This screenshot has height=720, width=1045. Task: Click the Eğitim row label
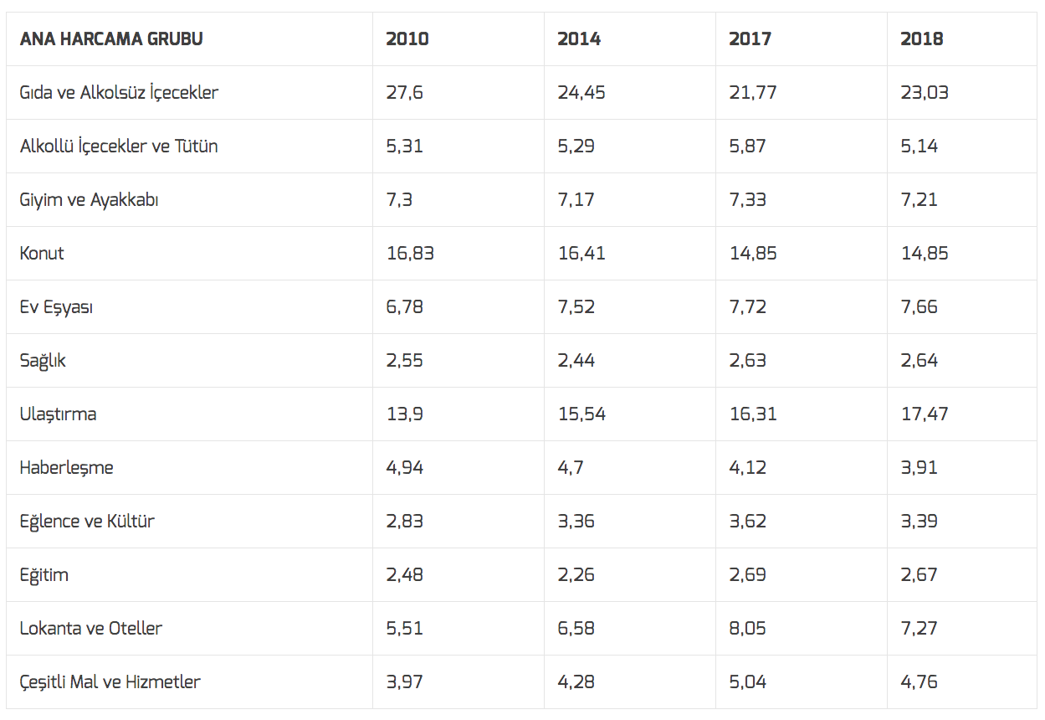coord(44,575)
